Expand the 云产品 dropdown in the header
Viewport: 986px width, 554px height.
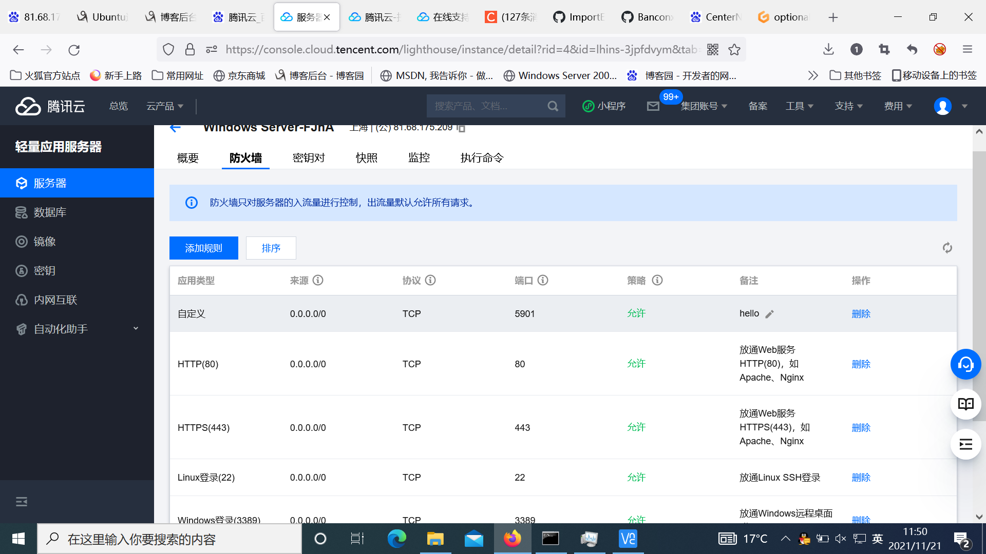tap(165, 106)
